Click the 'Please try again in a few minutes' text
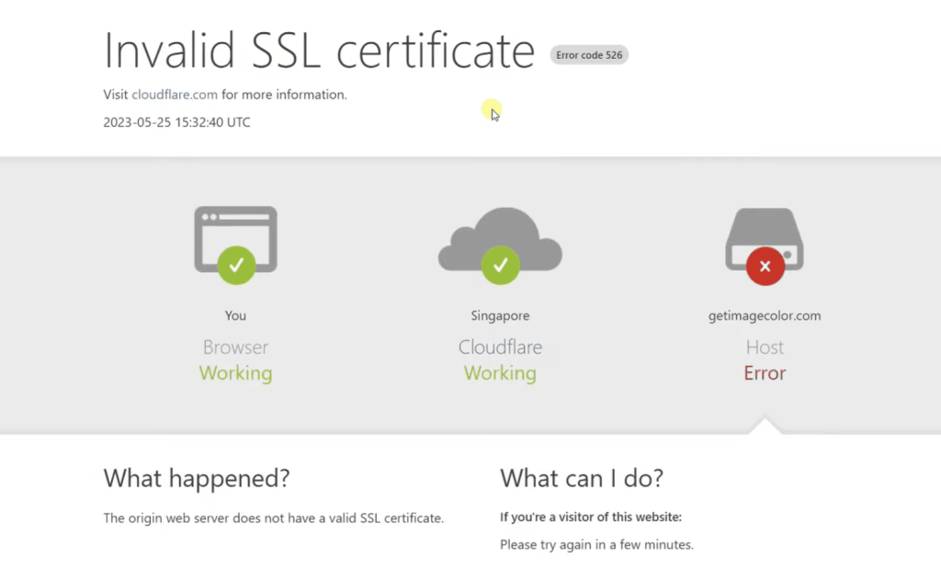 pyautogui.click(x=596, y=544)
